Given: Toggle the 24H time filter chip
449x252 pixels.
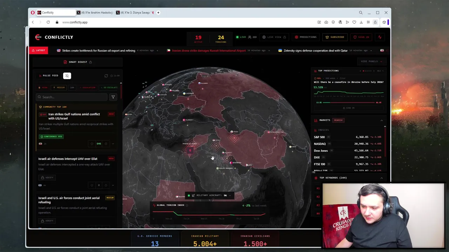Looking at the screenshot, I should 72,87.
